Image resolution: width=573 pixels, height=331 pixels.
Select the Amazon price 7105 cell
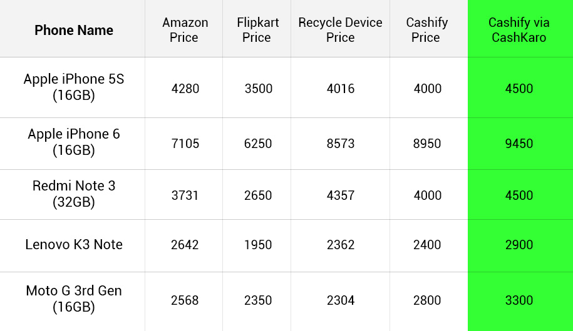coord(185,144)
